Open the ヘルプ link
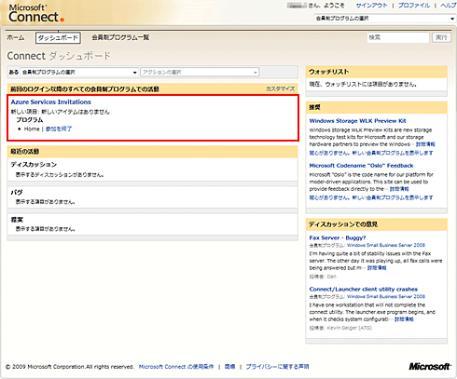457x379 pixels. tap(449, 6)
